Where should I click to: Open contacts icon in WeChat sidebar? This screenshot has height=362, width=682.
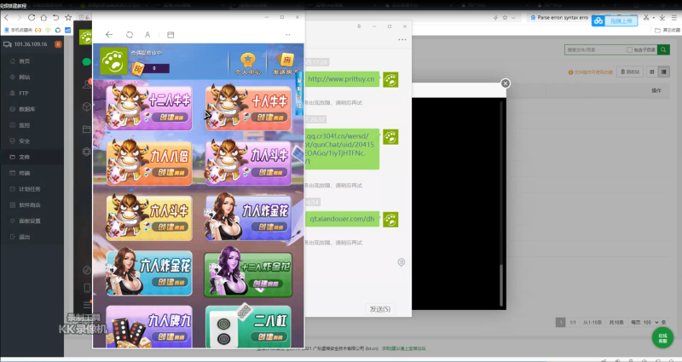[x=87, y=84]
